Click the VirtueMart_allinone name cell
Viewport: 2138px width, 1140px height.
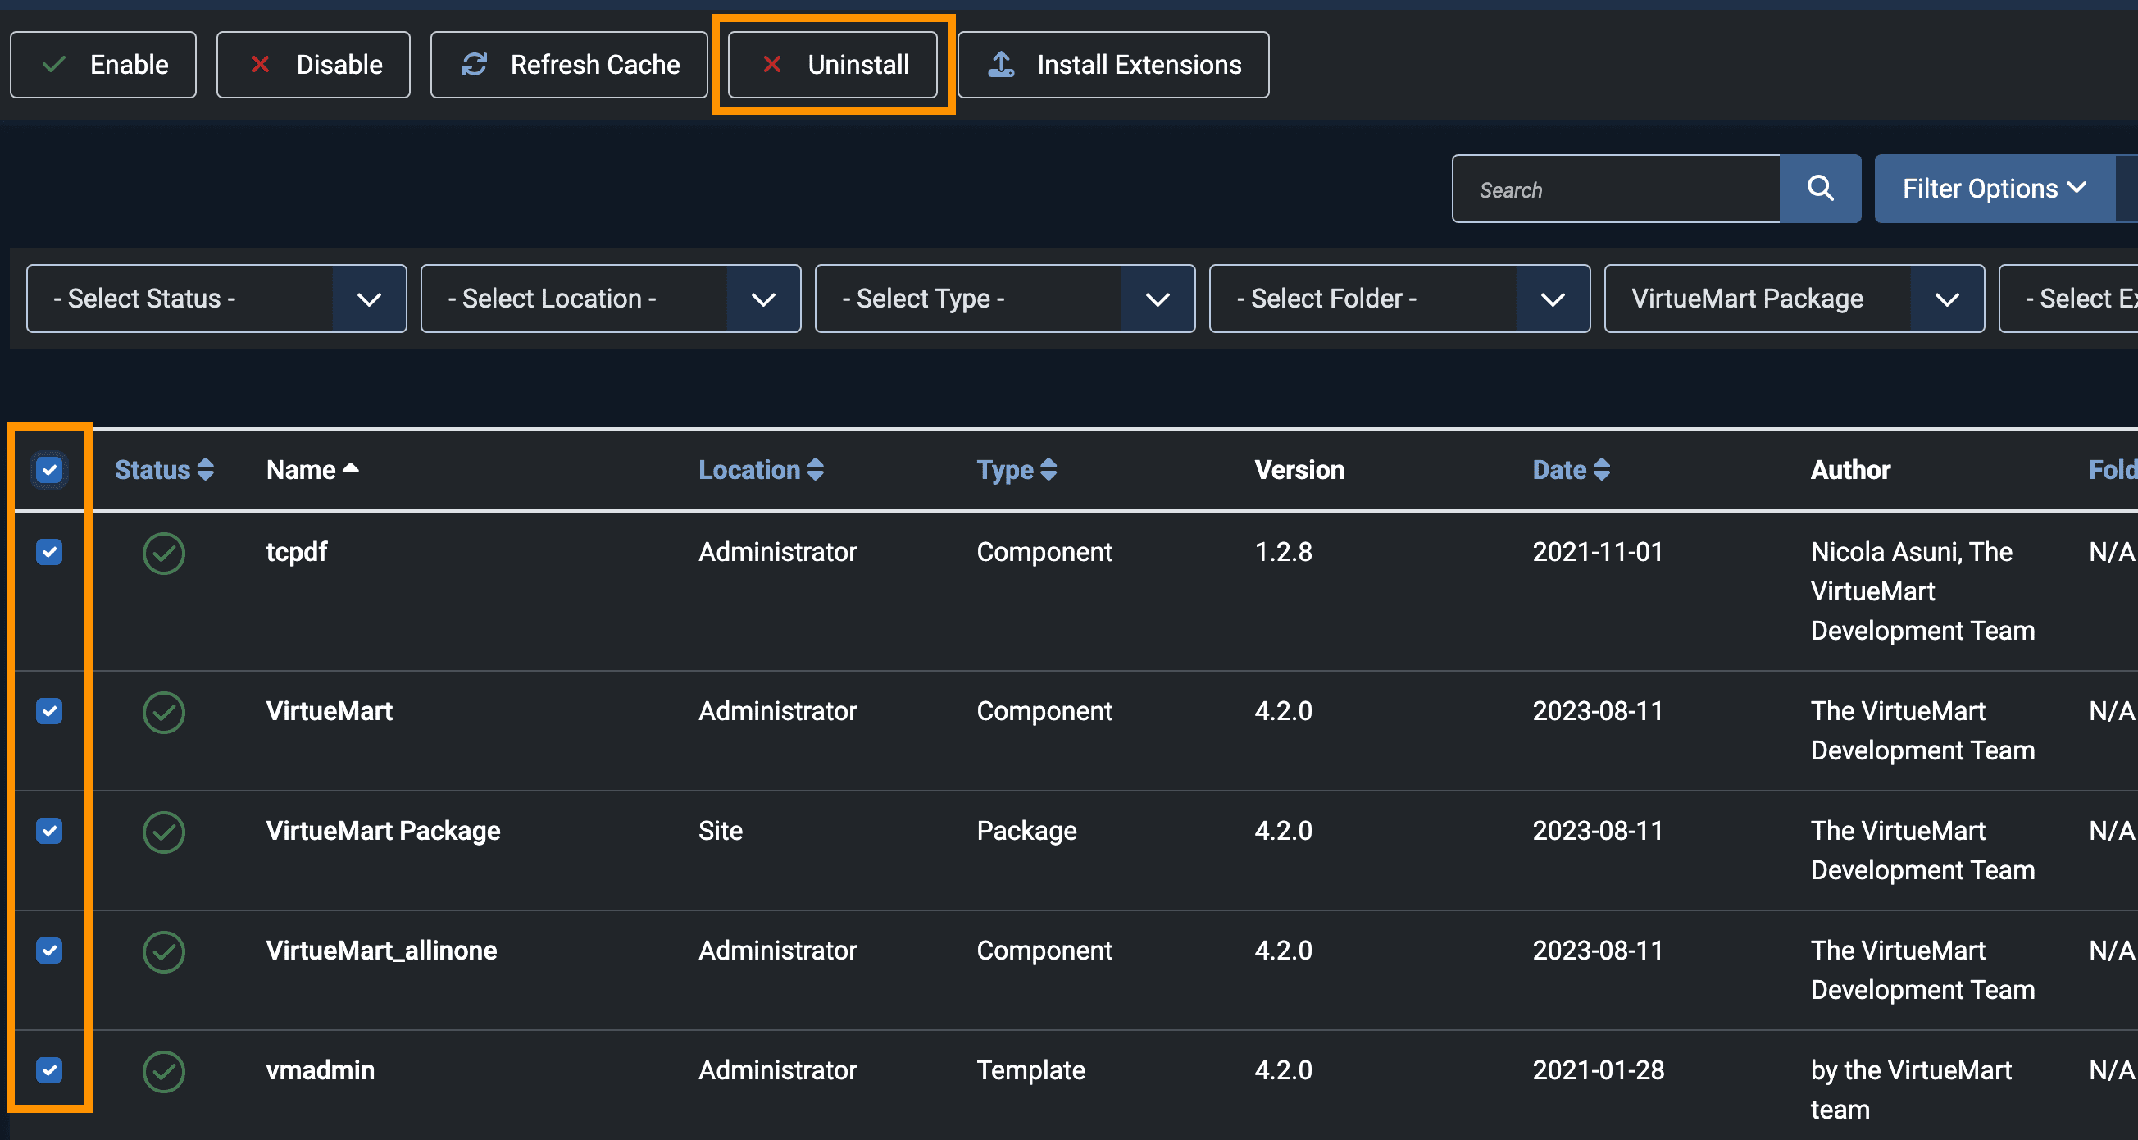381,951
